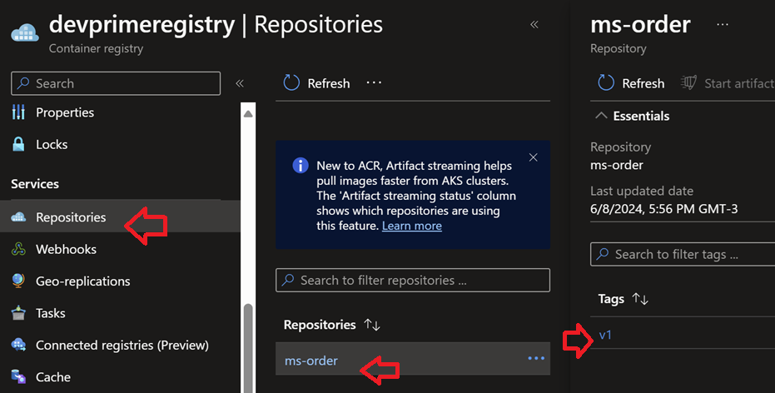This screenshot has width=775, height=393.
Task: Click the Refresh icon in ms-order pane
Action: click(606, 82)
